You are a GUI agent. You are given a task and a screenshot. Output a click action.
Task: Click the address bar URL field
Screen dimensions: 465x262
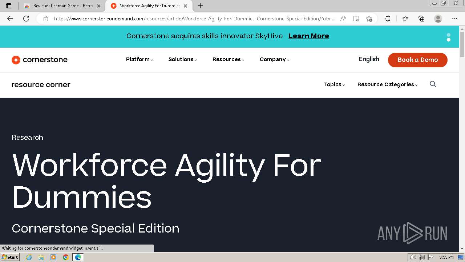point(194,19)
